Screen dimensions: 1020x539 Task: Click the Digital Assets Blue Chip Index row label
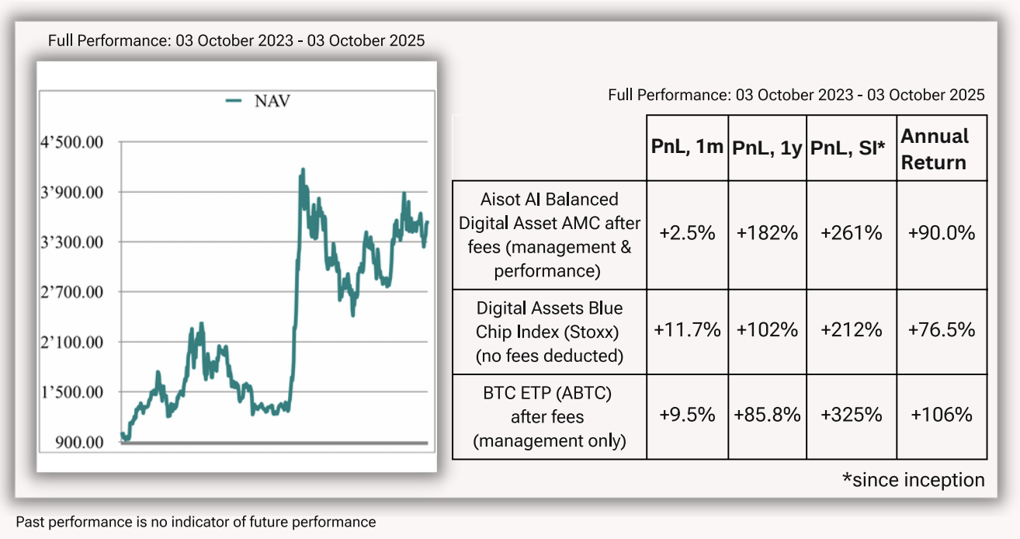click(x=550, y=332)
